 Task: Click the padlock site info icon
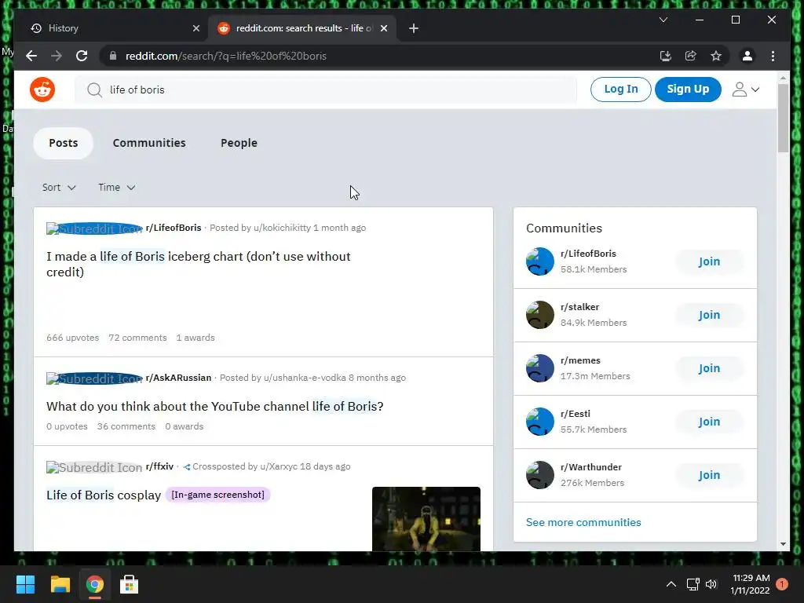pos(113,56)
